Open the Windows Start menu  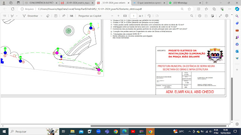click(x=4, y=132)
